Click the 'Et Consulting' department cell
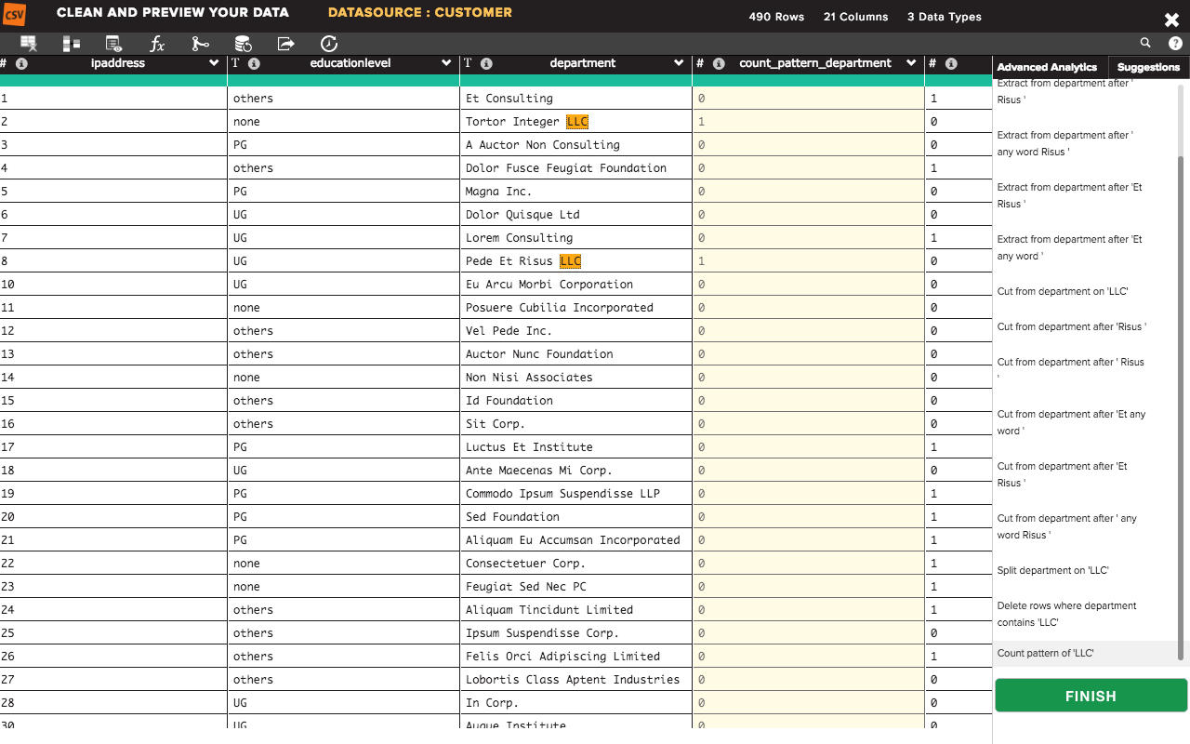1190x744 pixels. point(576,99)
